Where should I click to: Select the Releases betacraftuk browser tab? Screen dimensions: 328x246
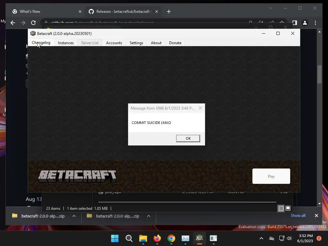click(123, 12)
